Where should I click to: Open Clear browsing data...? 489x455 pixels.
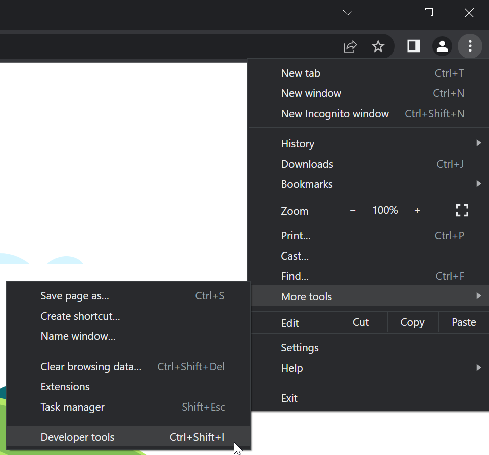click(x=128, y=367)
